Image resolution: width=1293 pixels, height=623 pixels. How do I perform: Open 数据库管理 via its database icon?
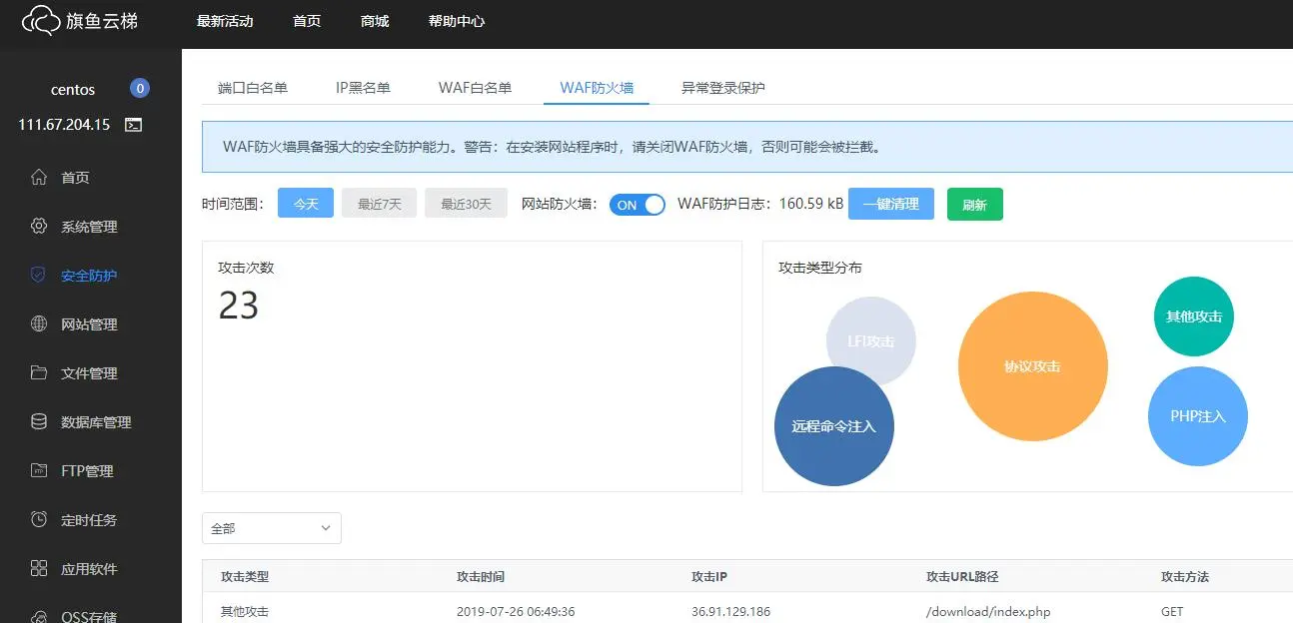coord(39,421)
